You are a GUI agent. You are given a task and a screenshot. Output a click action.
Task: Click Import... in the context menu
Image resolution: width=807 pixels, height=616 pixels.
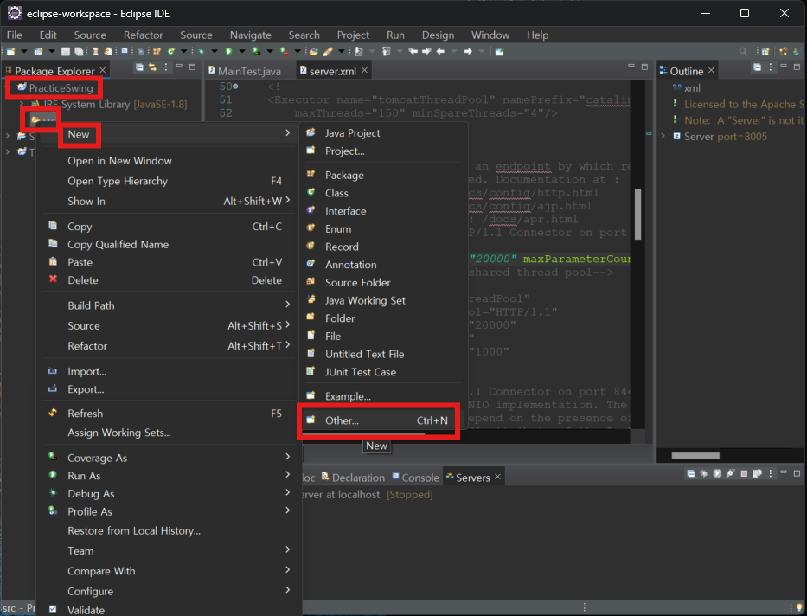[x=169, y=371]
